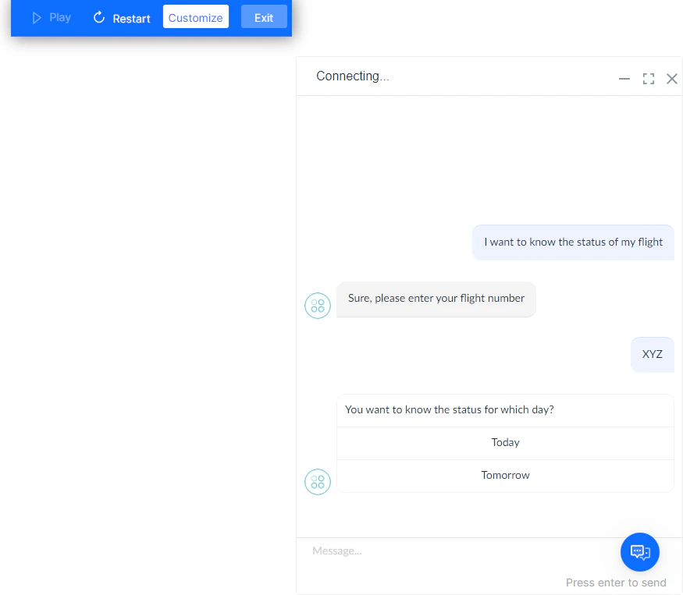The width and height of the screenshot is (683, 595).
Task: Click the "Sure, please enter your flight number" bubble
Action: [x=436, y=299]
